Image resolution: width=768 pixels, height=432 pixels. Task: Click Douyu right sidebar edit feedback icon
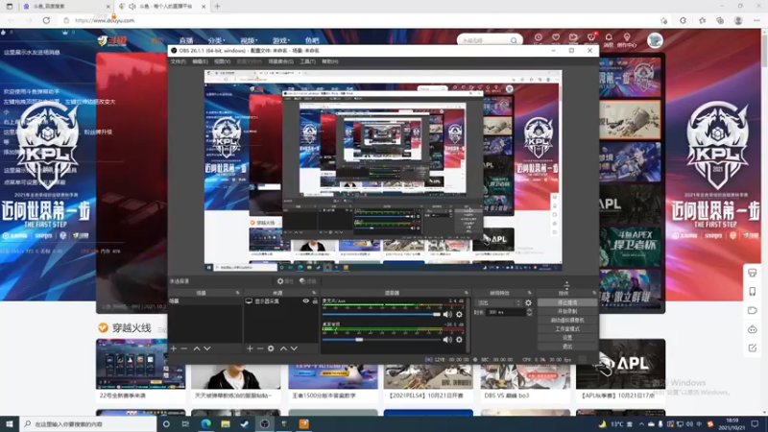753,348
